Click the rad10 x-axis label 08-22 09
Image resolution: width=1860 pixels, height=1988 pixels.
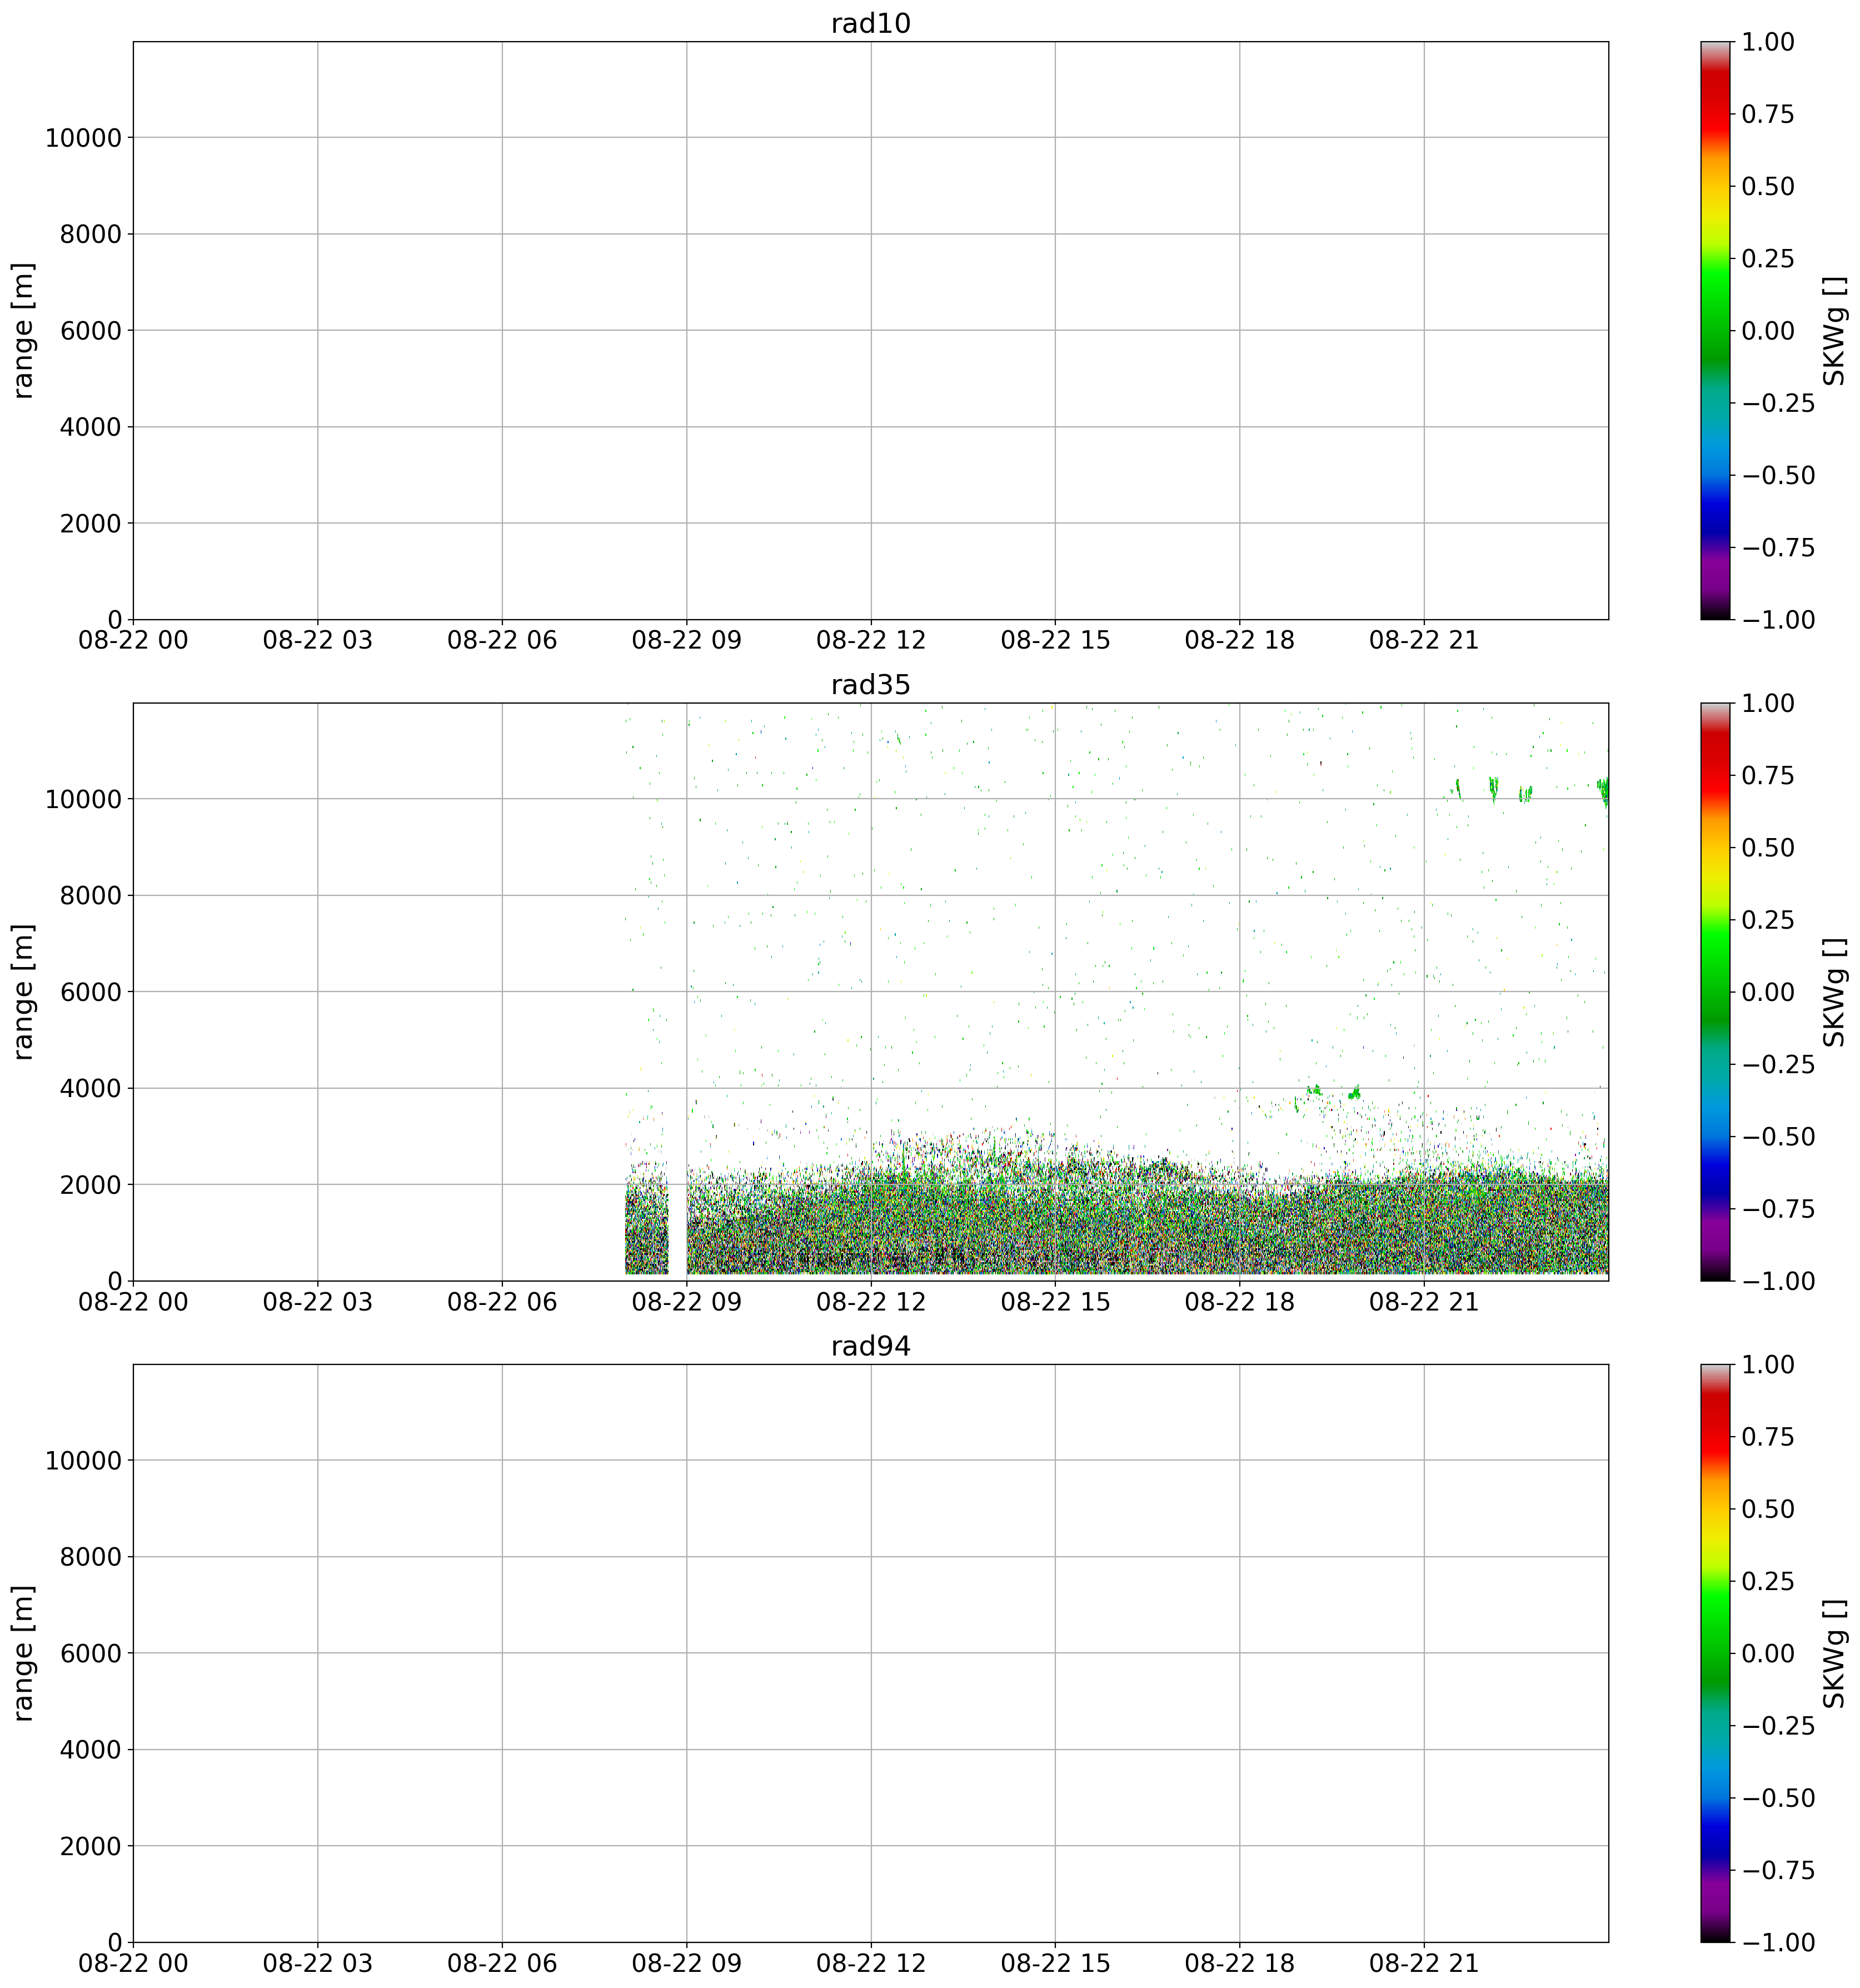686,641
